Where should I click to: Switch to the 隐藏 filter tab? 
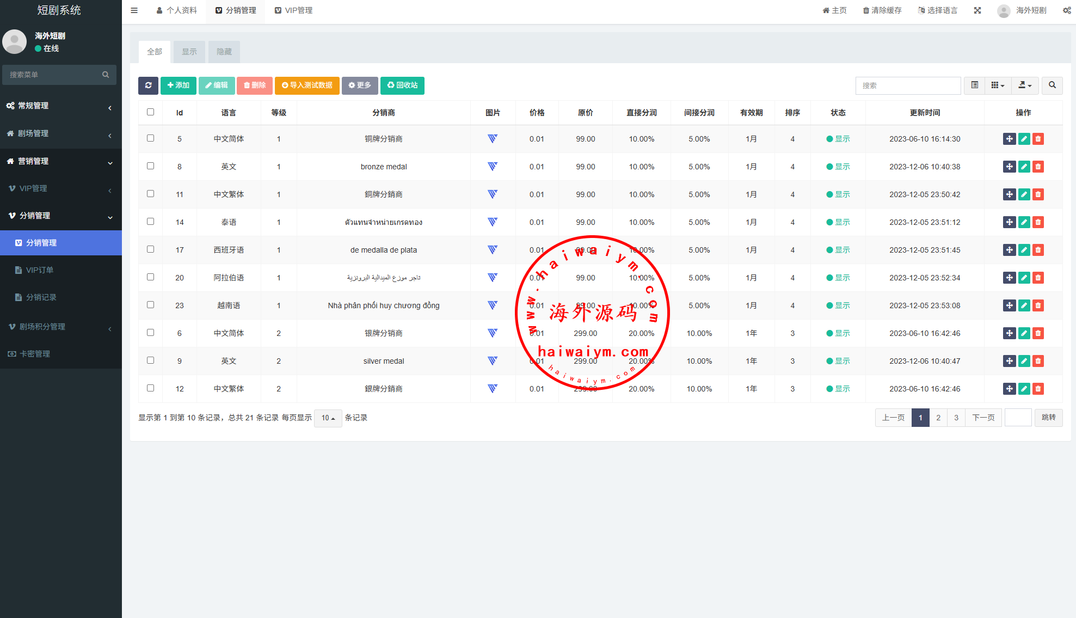point(224,52)
